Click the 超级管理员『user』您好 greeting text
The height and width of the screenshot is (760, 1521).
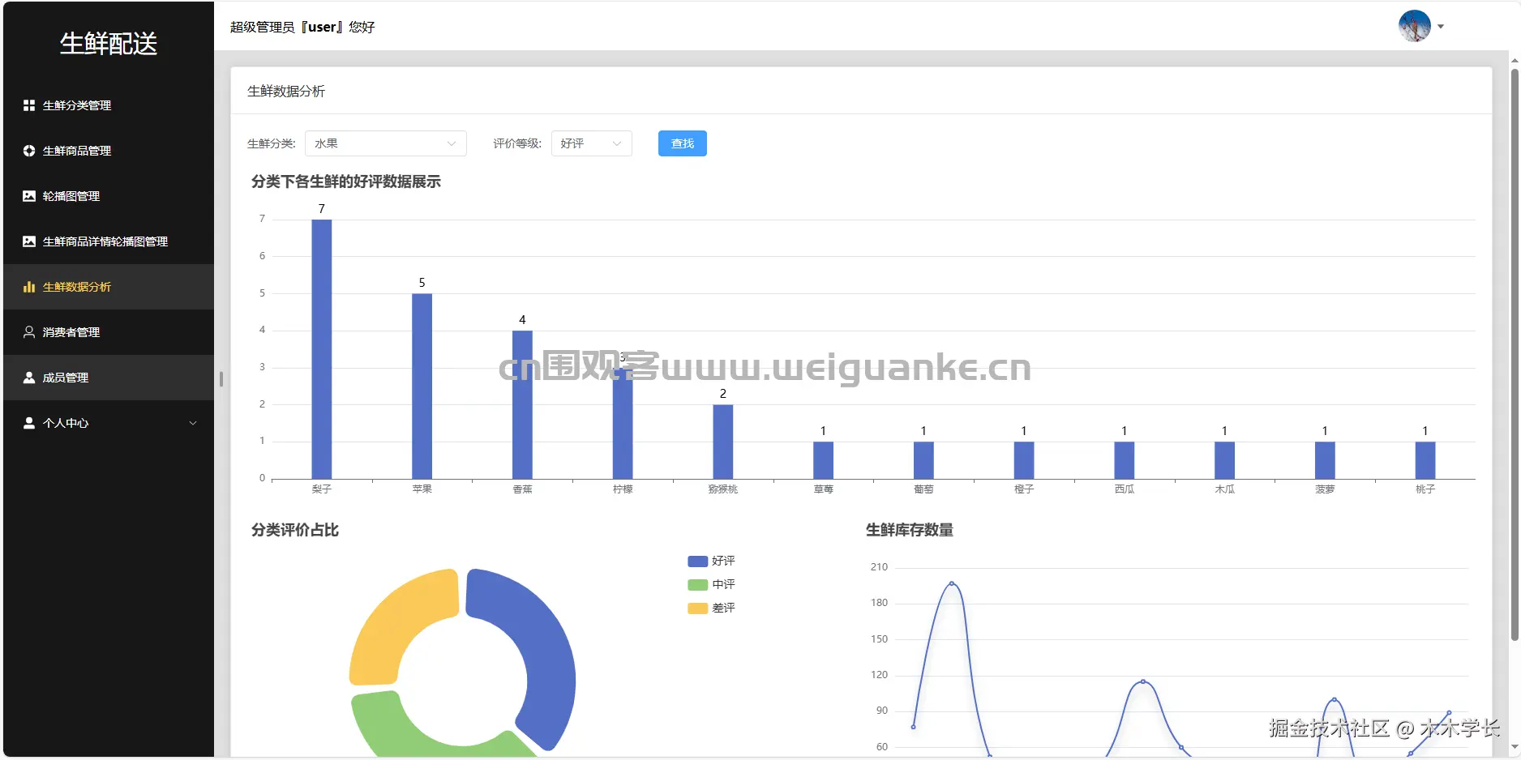[x=302, y=27]
